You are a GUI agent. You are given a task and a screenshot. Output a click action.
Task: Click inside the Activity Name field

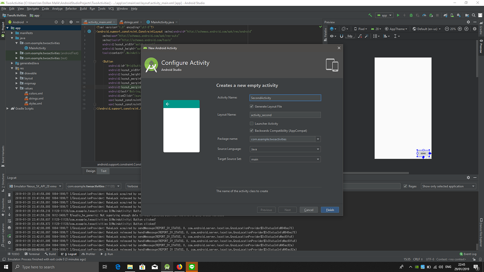(x=285, y=98)
